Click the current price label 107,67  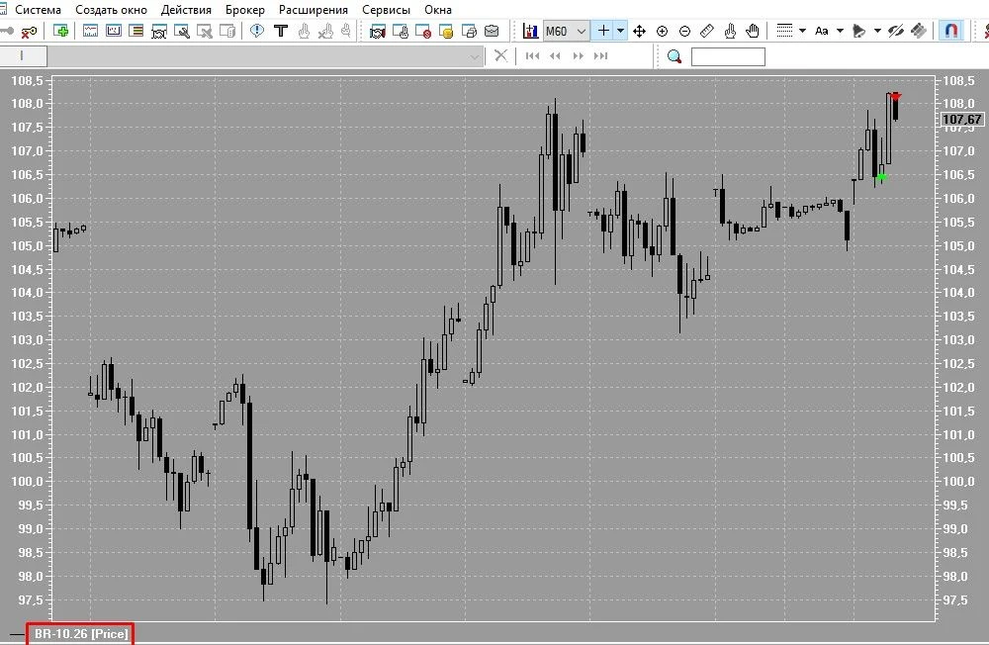pyautogui.click(x=962, y=120)
